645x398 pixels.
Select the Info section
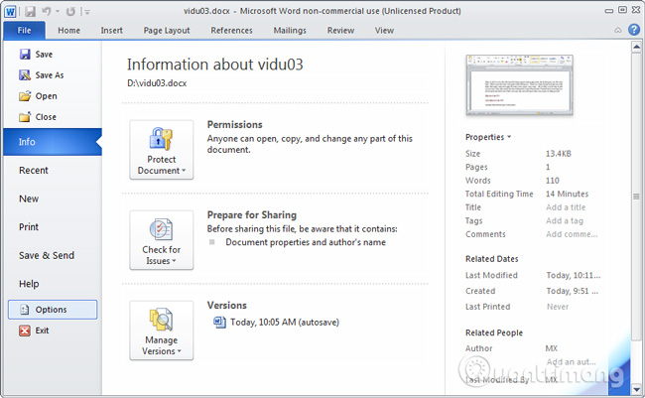coord(53,142)
